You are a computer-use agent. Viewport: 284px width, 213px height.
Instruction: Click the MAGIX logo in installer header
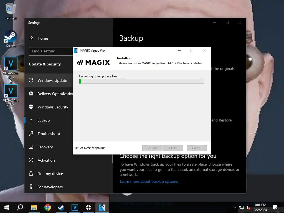click(x=93, y=62)
